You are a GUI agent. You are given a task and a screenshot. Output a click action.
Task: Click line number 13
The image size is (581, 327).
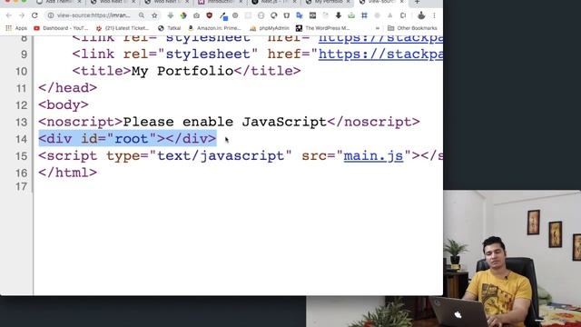point(22,122)
